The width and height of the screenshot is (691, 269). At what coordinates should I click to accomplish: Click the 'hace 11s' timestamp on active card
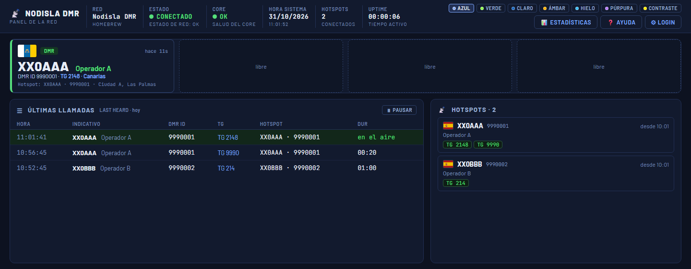click(156, 51)
